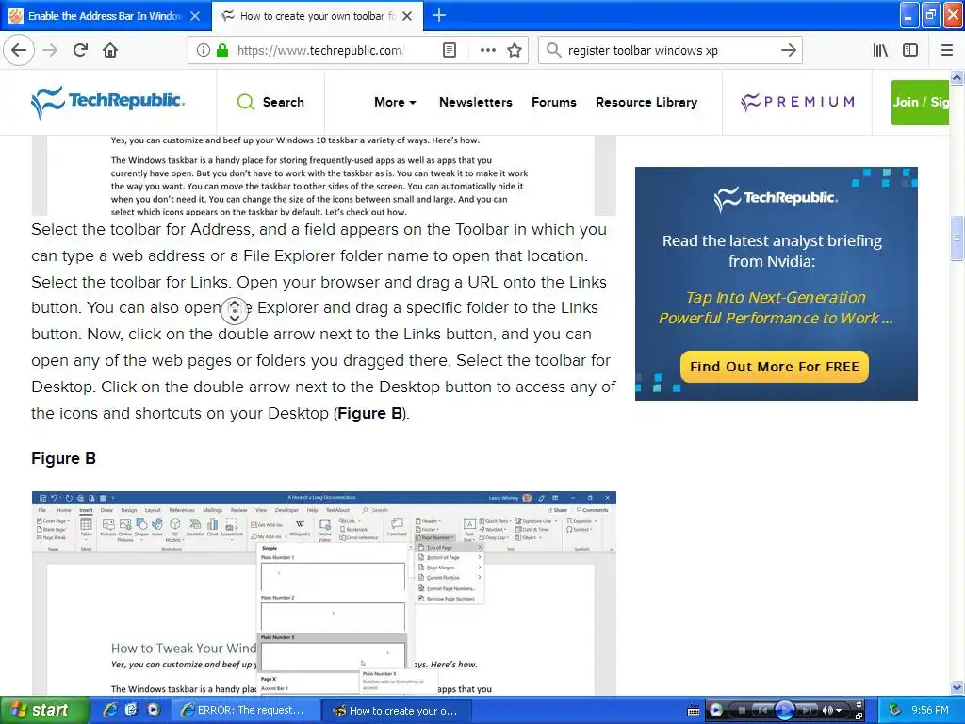Mute the media player toolbar speaker
The height and width of the screenshot is (724, 965).
click(827, 711)
